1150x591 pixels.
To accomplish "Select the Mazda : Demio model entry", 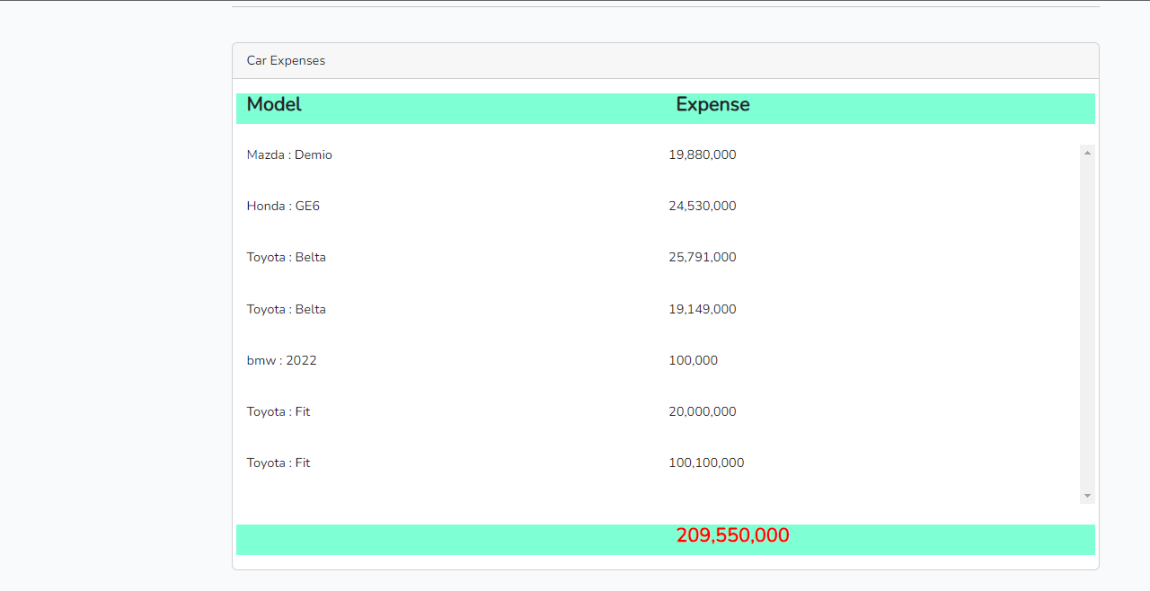I will (289, 155).
